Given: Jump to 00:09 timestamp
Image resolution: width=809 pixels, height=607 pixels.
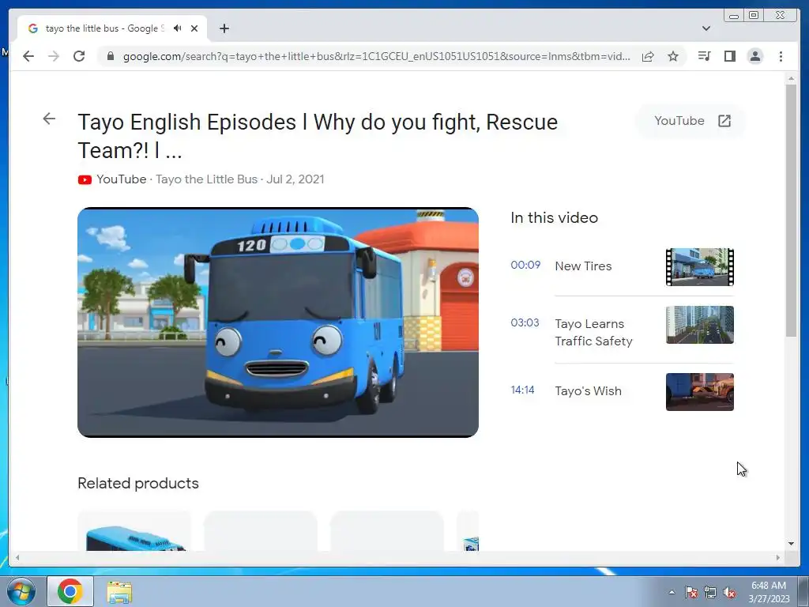Looking at the screenshot, I should tap(525, 265).
